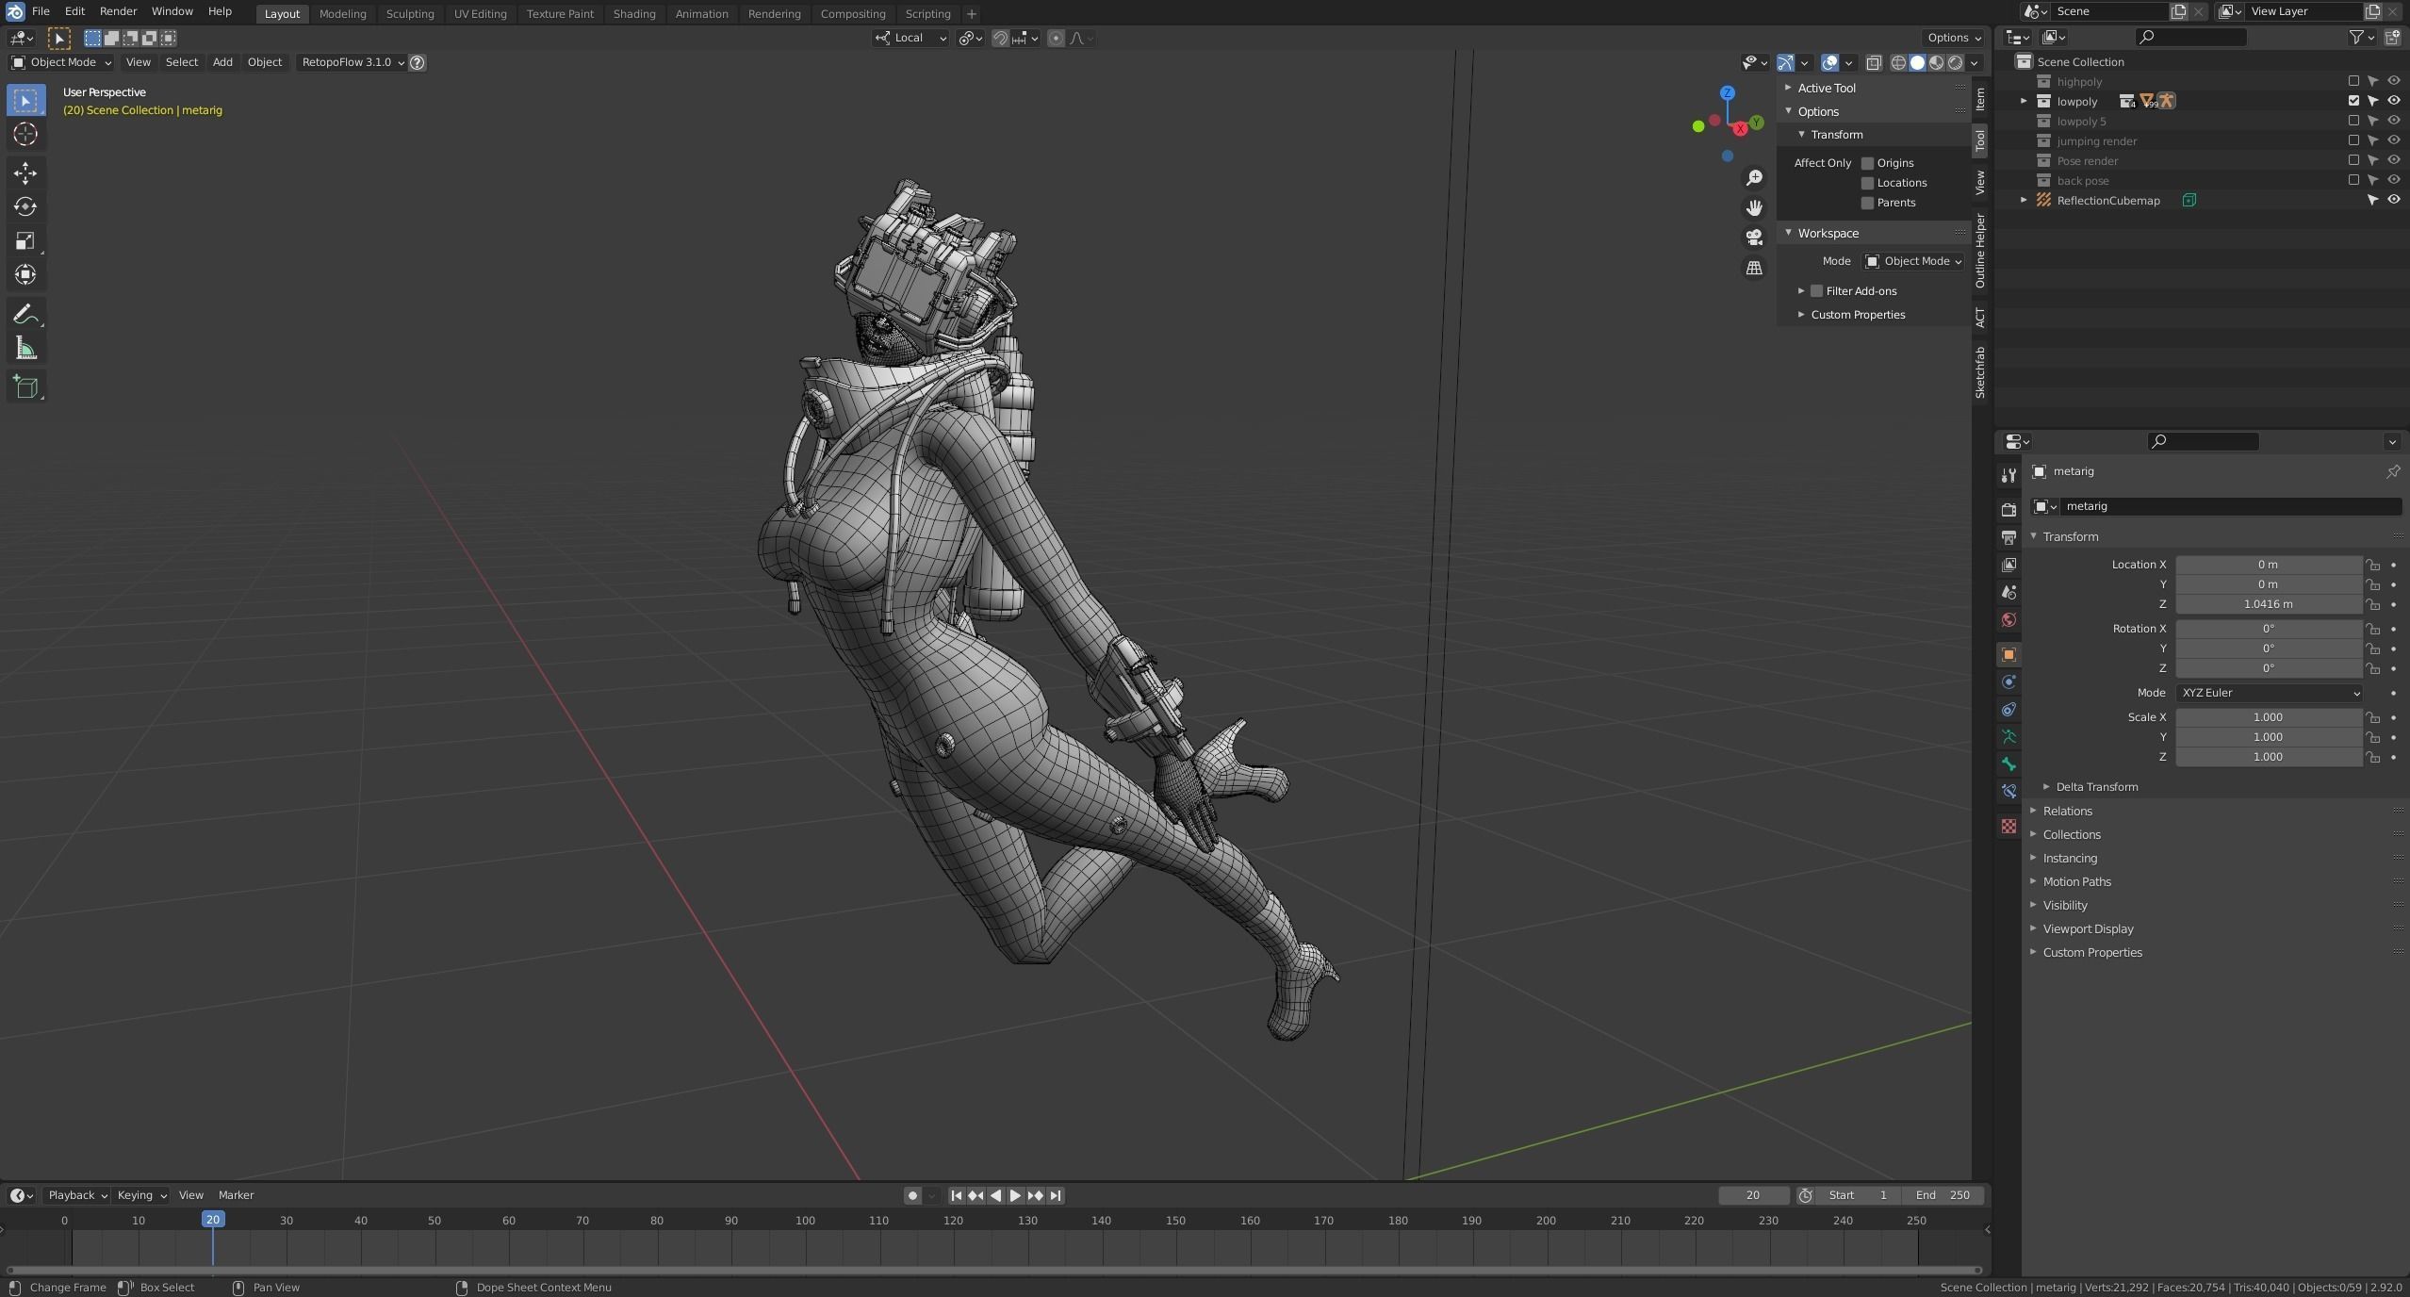Switch to the Sculpting workspace tab
Image resolution: width=2410 pixels, height=1297 pixels.
coord(410,14)
